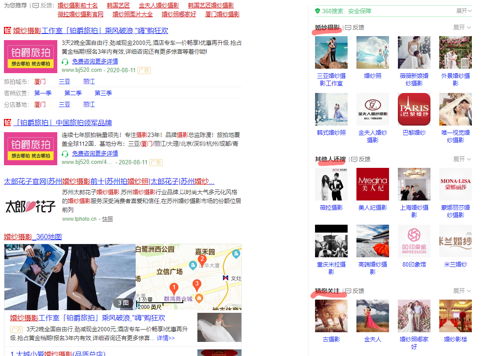Open the 婚纱摄影前十名 suggestion link
Screen dimensions: 482x356
pos(78,6)
